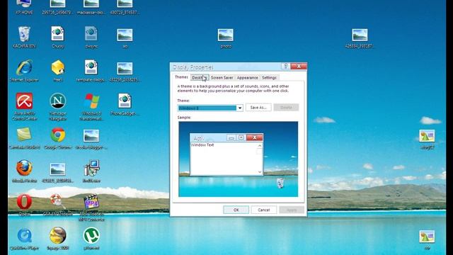The width and height of the screenshot is (453, 255).
Task: Launch Google Chrome from the desktop
Action: tap(58, 138)
